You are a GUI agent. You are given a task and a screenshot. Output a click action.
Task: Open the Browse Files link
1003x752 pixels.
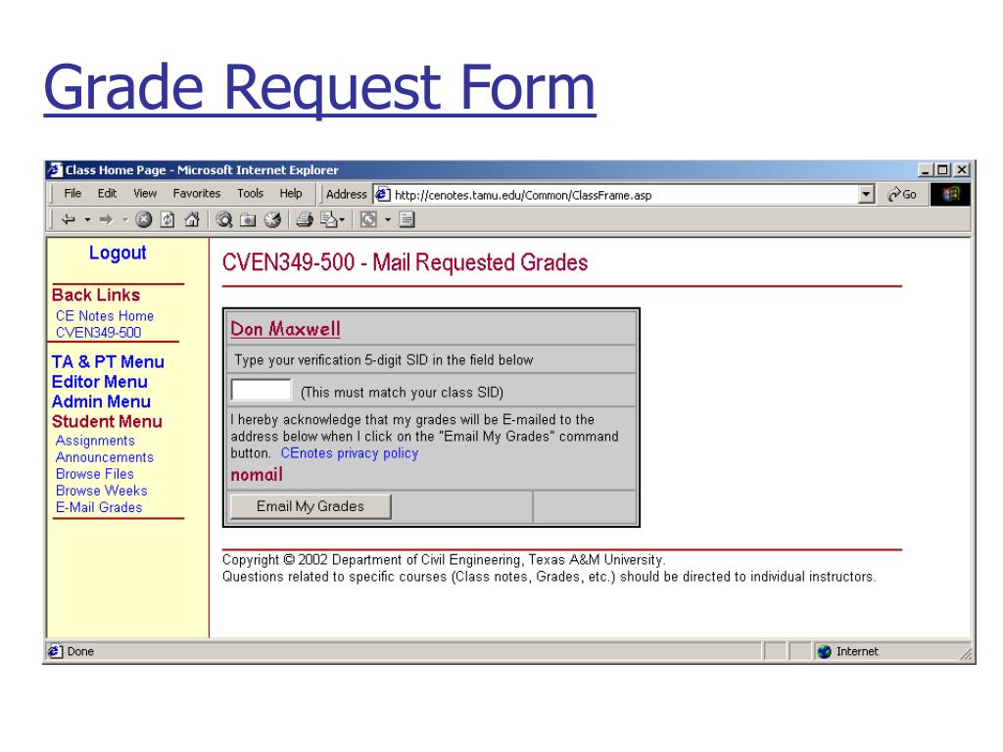tap(95, 474)
